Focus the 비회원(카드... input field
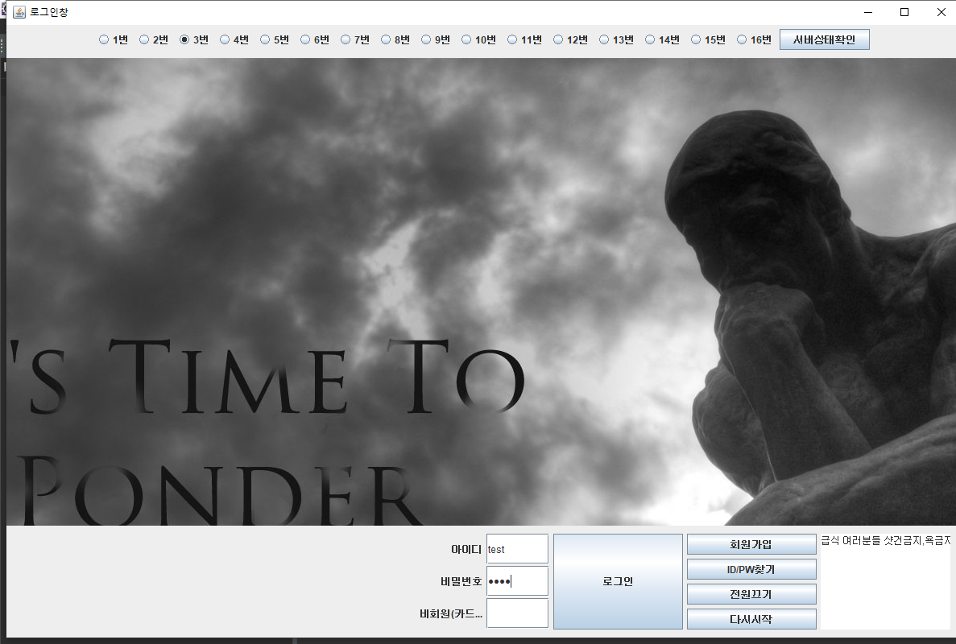 517,613
